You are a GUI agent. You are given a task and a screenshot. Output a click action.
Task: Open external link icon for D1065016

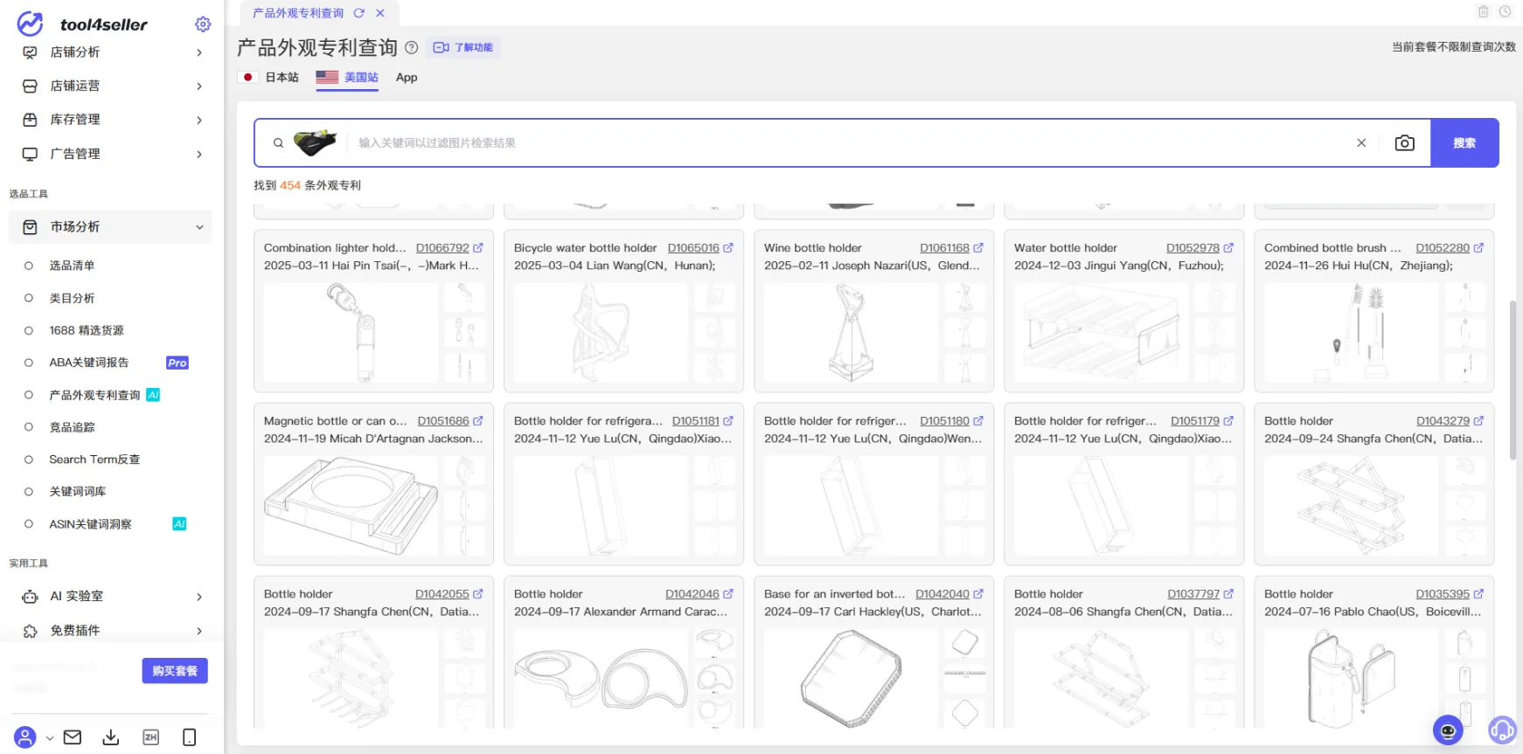pyautogui.click(x=728, y=248)
